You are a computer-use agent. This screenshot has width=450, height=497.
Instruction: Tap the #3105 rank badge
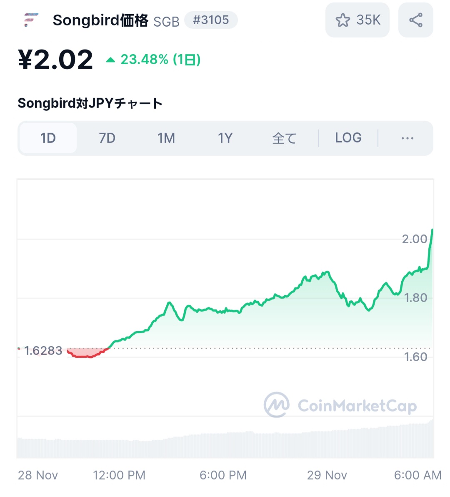211,20
